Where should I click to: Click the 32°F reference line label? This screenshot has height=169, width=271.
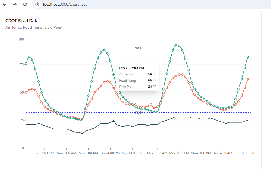[x=139, y=112]
